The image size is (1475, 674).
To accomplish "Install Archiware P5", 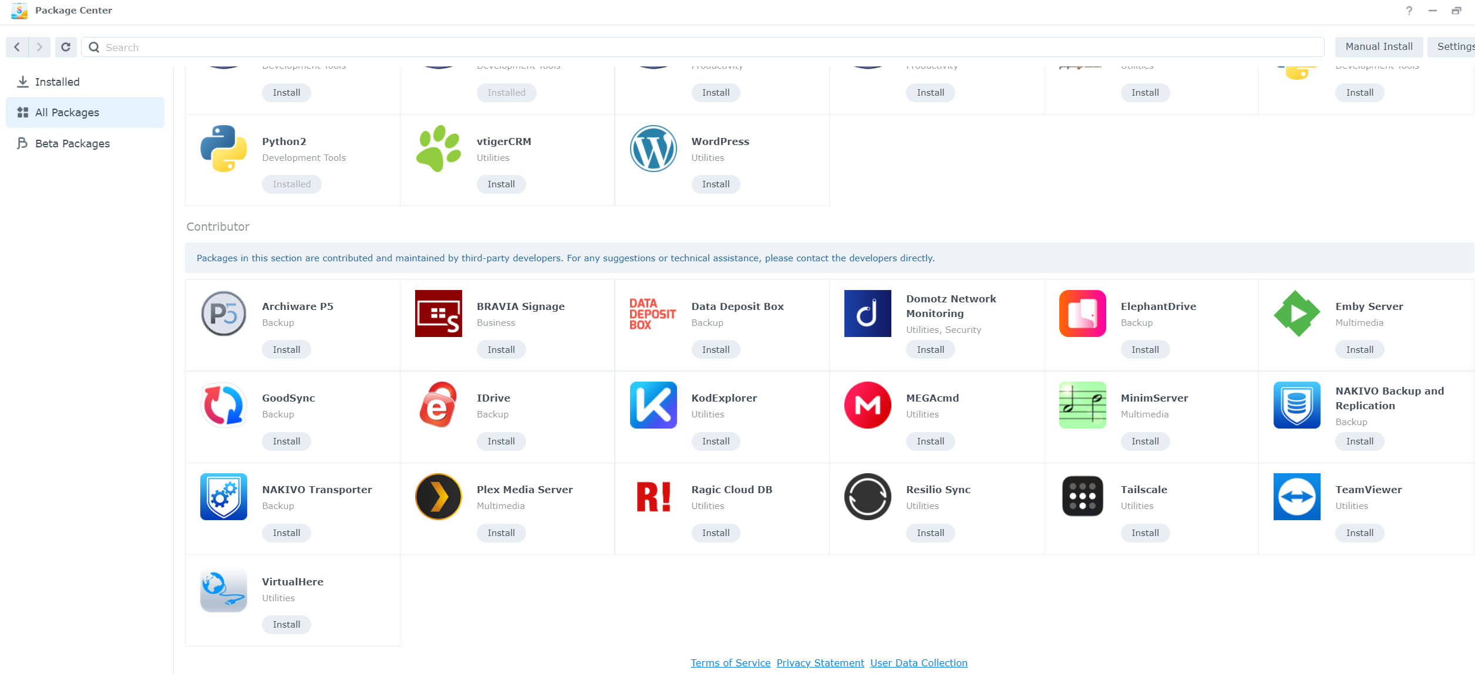I will 287,350.
